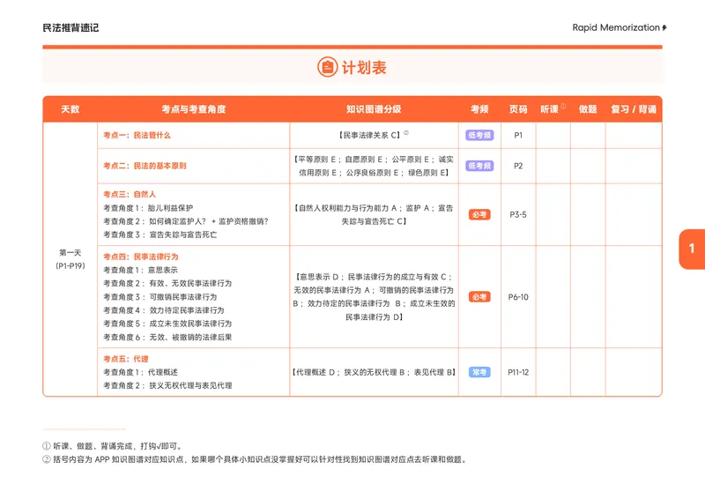Click the 第一天 (P1-P19) day cell
This screenshot has width=705, height=499.
[70, 259]
